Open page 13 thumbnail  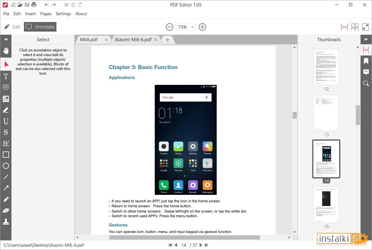pos(326,113)
